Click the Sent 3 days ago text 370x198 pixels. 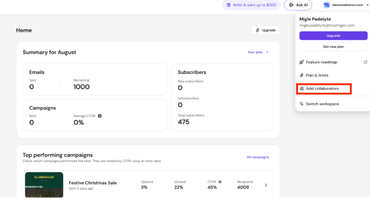pyautogui.click(x=81, y=188)
